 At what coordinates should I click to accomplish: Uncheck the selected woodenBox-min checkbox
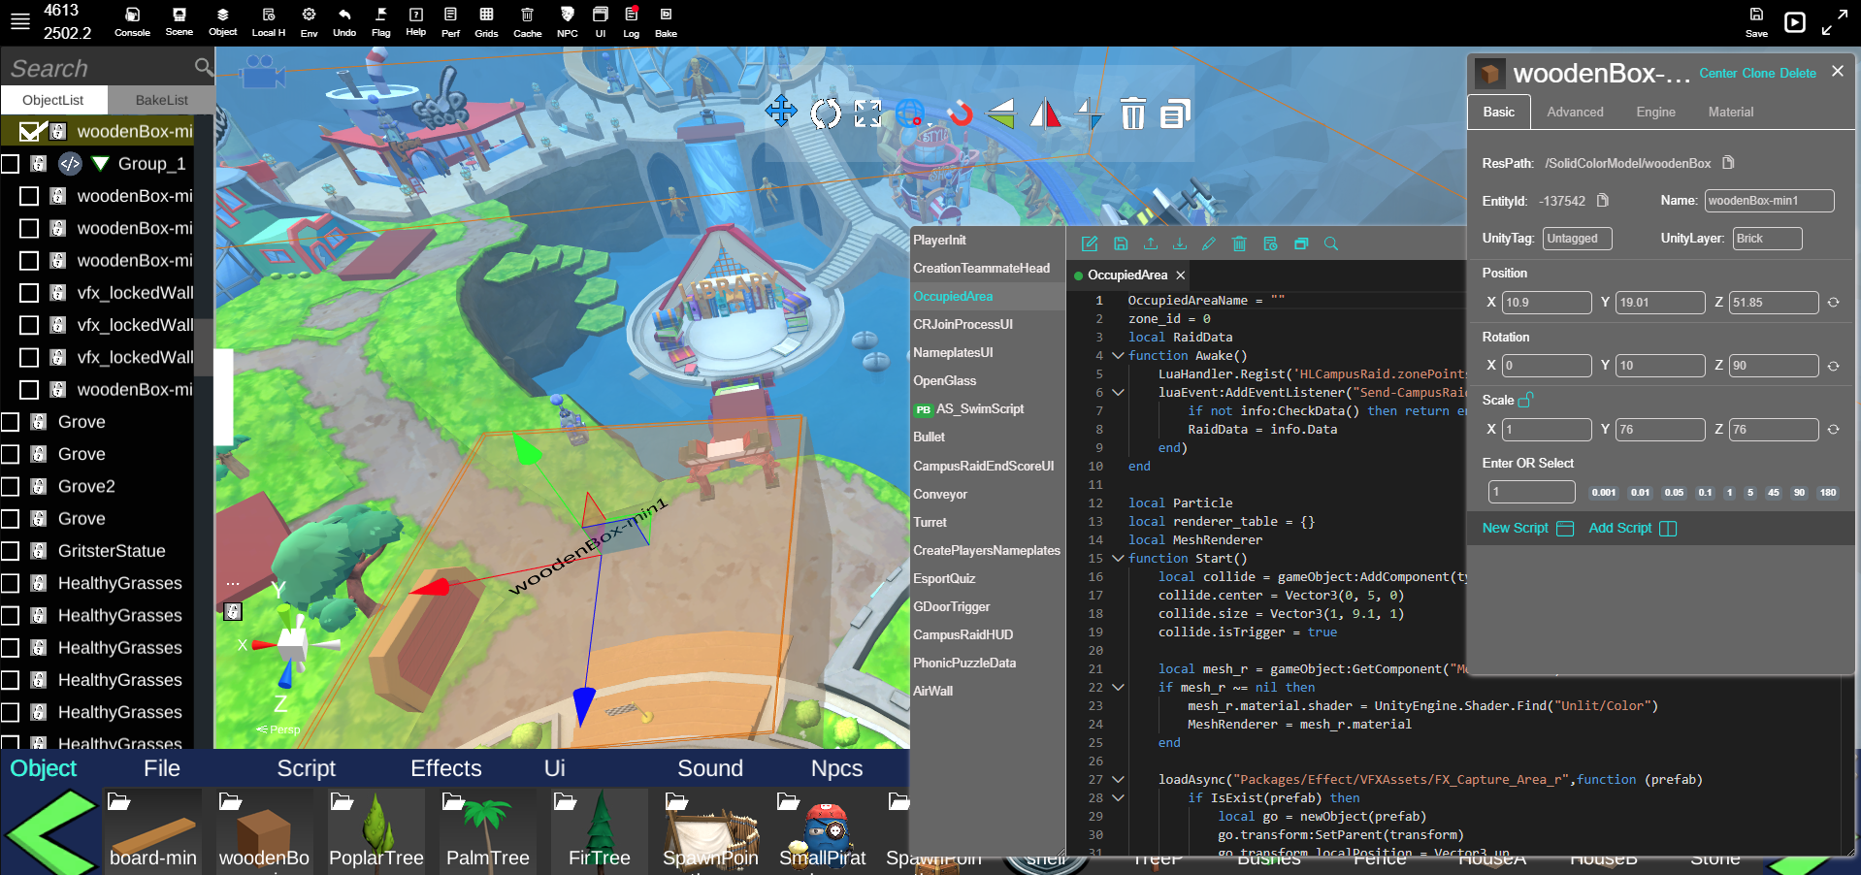[x=31, y=131]
